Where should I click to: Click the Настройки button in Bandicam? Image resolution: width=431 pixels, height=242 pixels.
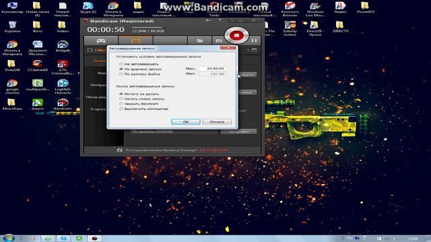coord(238,132)
